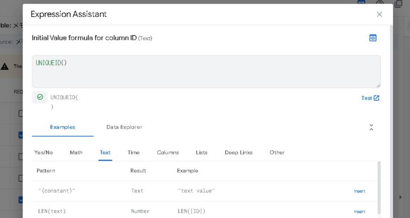Click the Test link with external icon
Screen dimensions: 410x218
point(370,98)
